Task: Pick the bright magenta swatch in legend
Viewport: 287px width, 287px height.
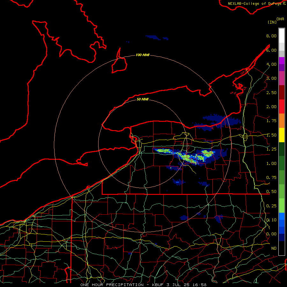Action: pyautogui.click(x=282, y=61)
